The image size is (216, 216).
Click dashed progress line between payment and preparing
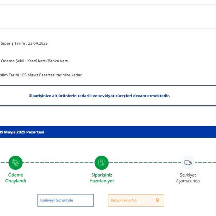tap(58, 163)
